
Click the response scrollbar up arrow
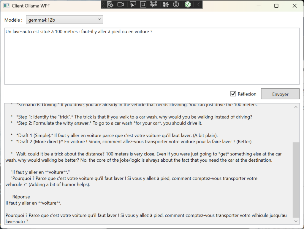pos(296,107)
